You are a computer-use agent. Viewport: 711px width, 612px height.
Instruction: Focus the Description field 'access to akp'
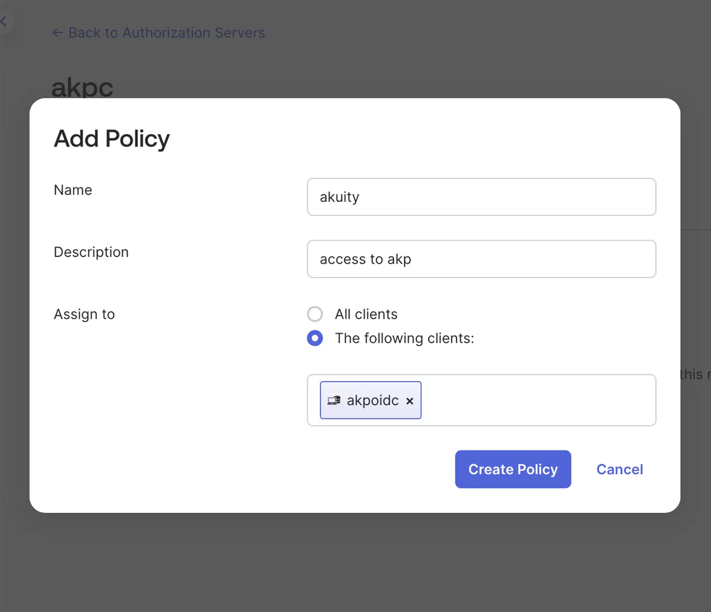481,259
